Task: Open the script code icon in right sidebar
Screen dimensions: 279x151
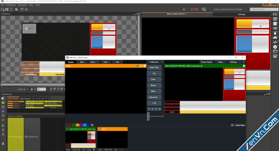Action: [x=275, y=42]
